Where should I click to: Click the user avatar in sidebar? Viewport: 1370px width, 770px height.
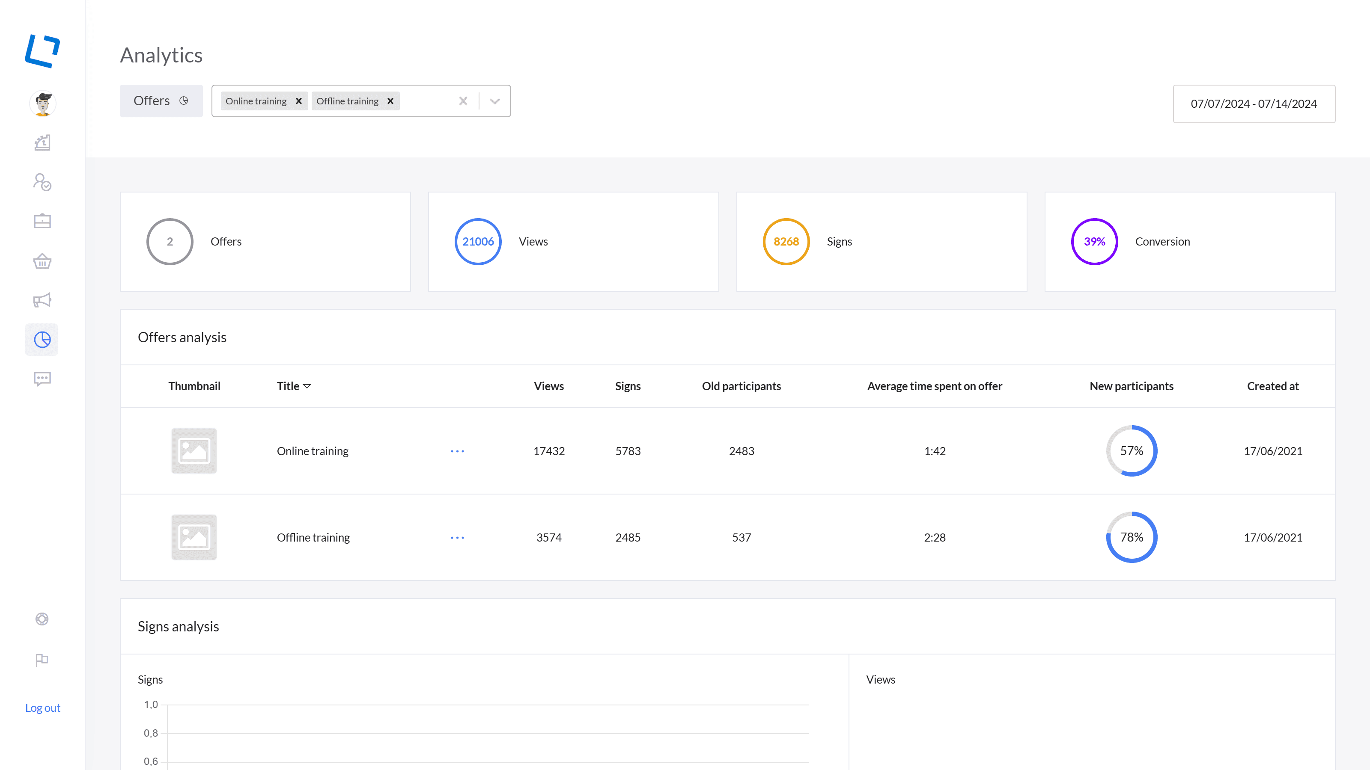pos(42,104)
